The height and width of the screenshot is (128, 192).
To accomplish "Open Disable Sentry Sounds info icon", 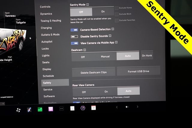I will point(110,36).
